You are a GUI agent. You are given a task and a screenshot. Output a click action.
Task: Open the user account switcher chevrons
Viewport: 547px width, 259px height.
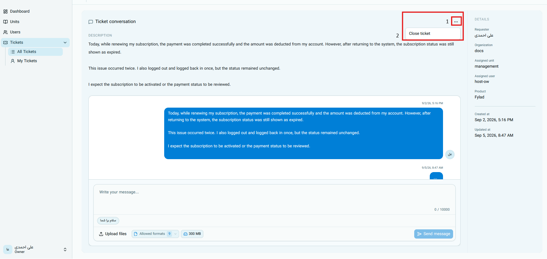coord(65,250)
